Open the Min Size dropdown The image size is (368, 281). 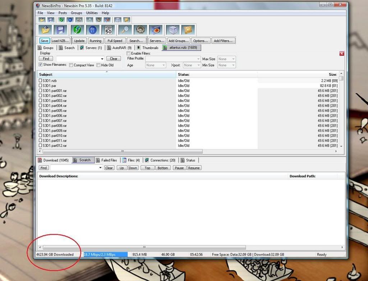[233, 65]
